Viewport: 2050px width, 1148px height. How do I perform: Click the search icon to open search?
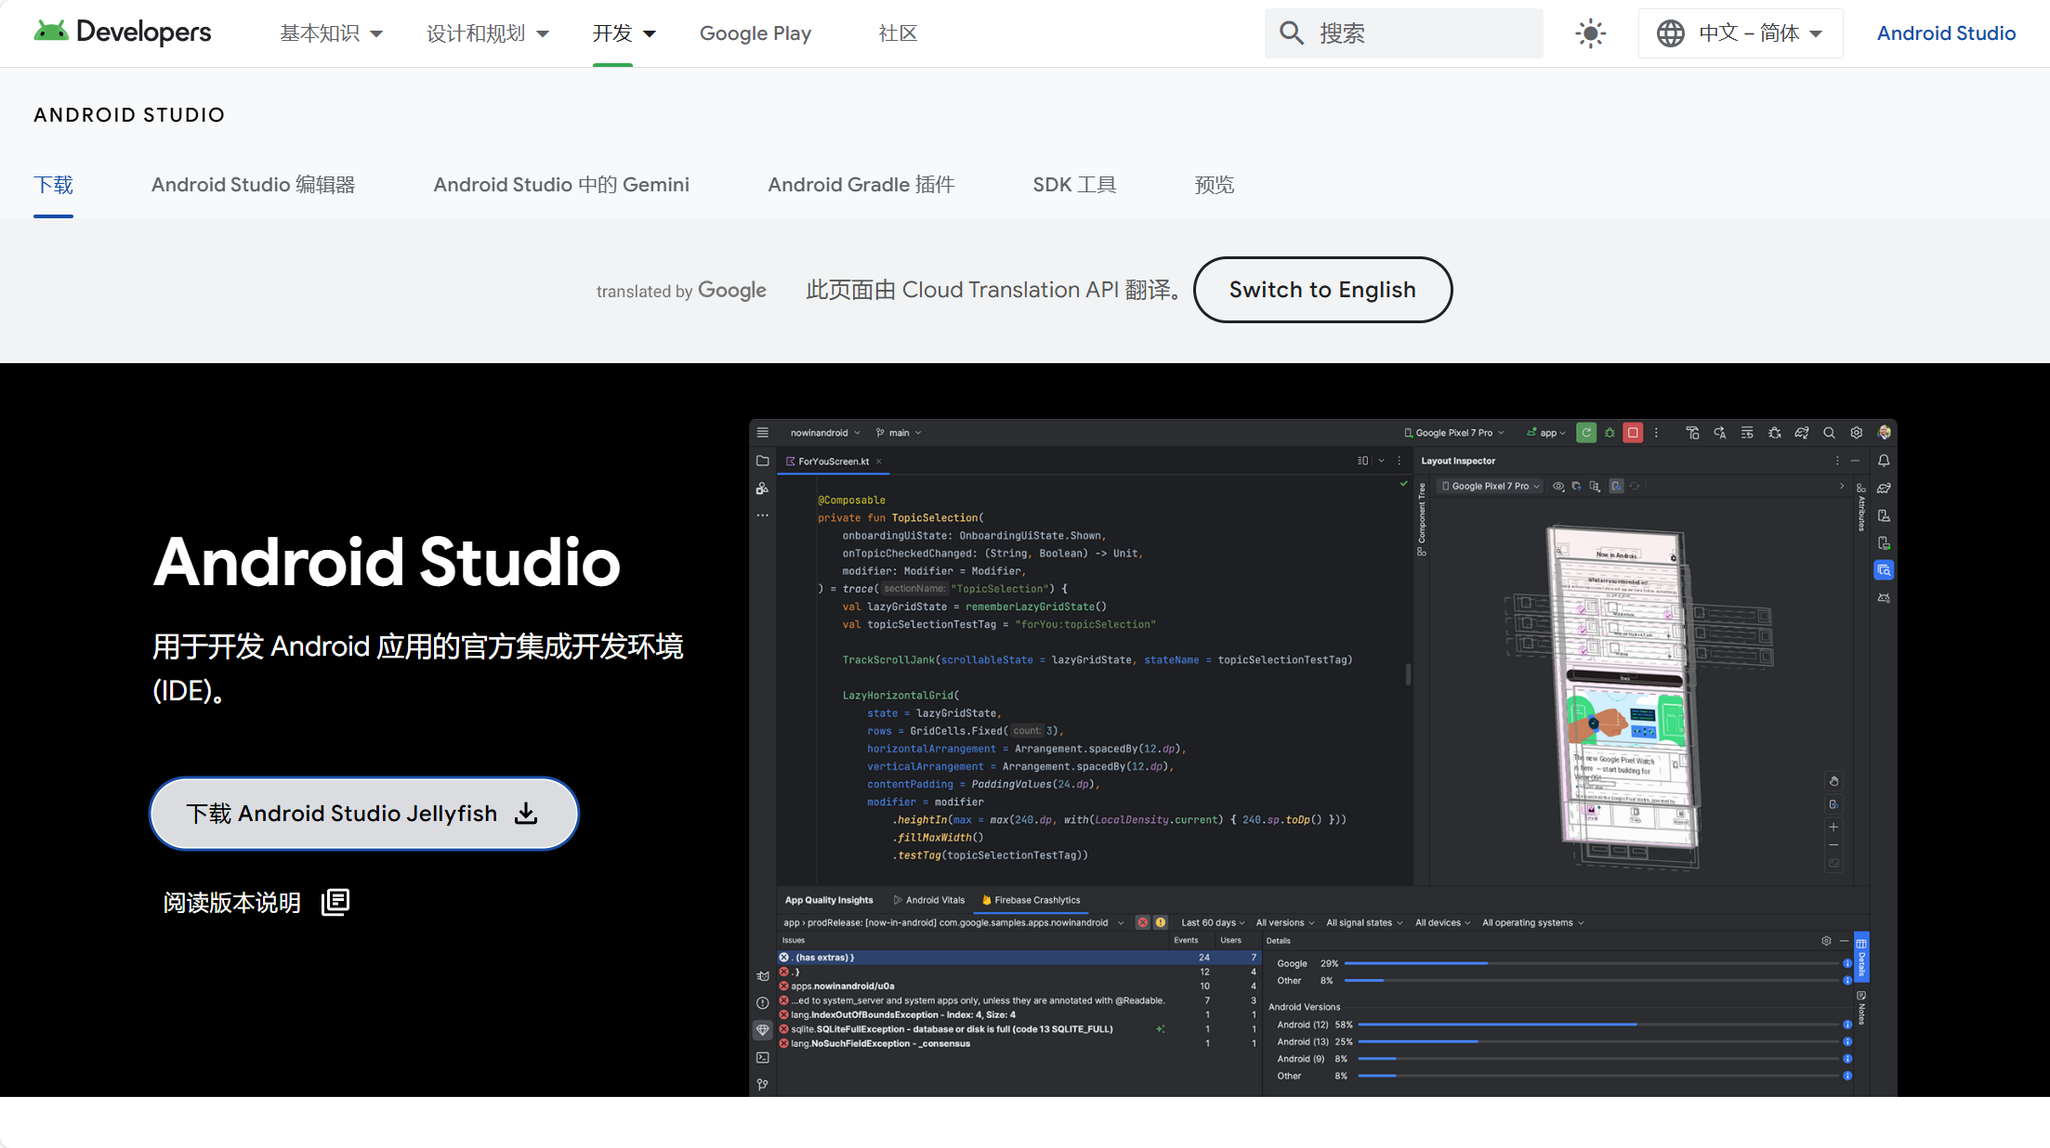click(1290, 31)
